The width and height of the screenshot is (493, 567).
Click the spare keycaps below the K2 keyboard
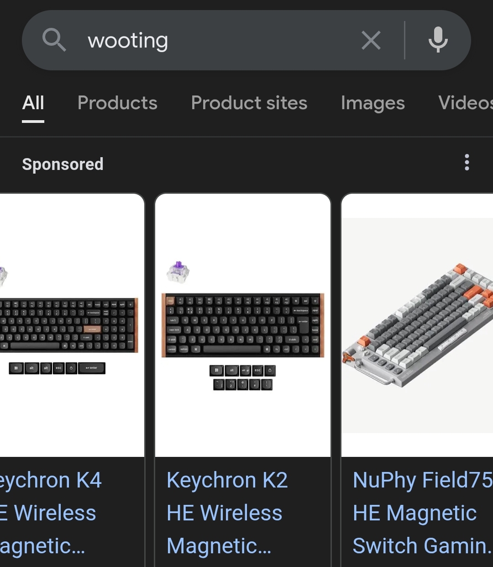[x=243, y=377]
